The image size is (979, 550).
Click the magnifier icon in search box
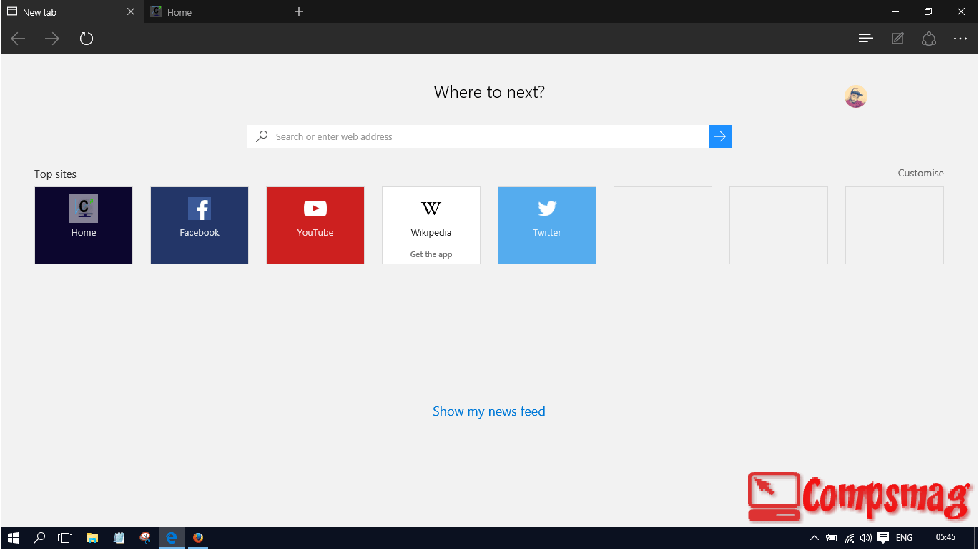(262, 136)
